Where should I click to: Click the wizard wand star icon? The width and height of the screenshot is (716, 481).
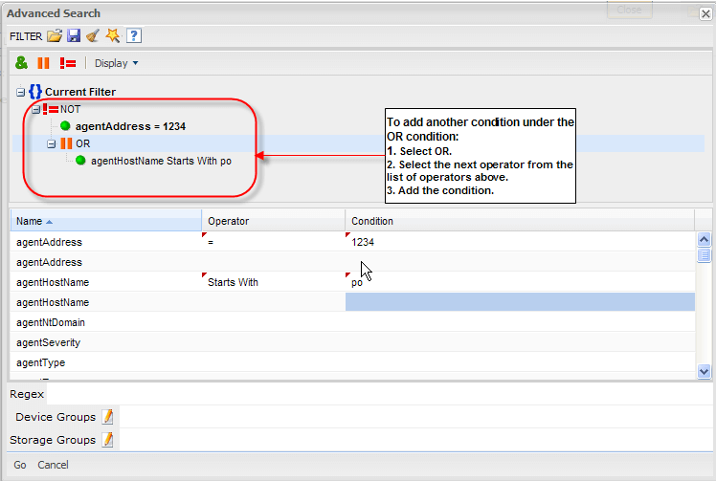pos(112,36)
